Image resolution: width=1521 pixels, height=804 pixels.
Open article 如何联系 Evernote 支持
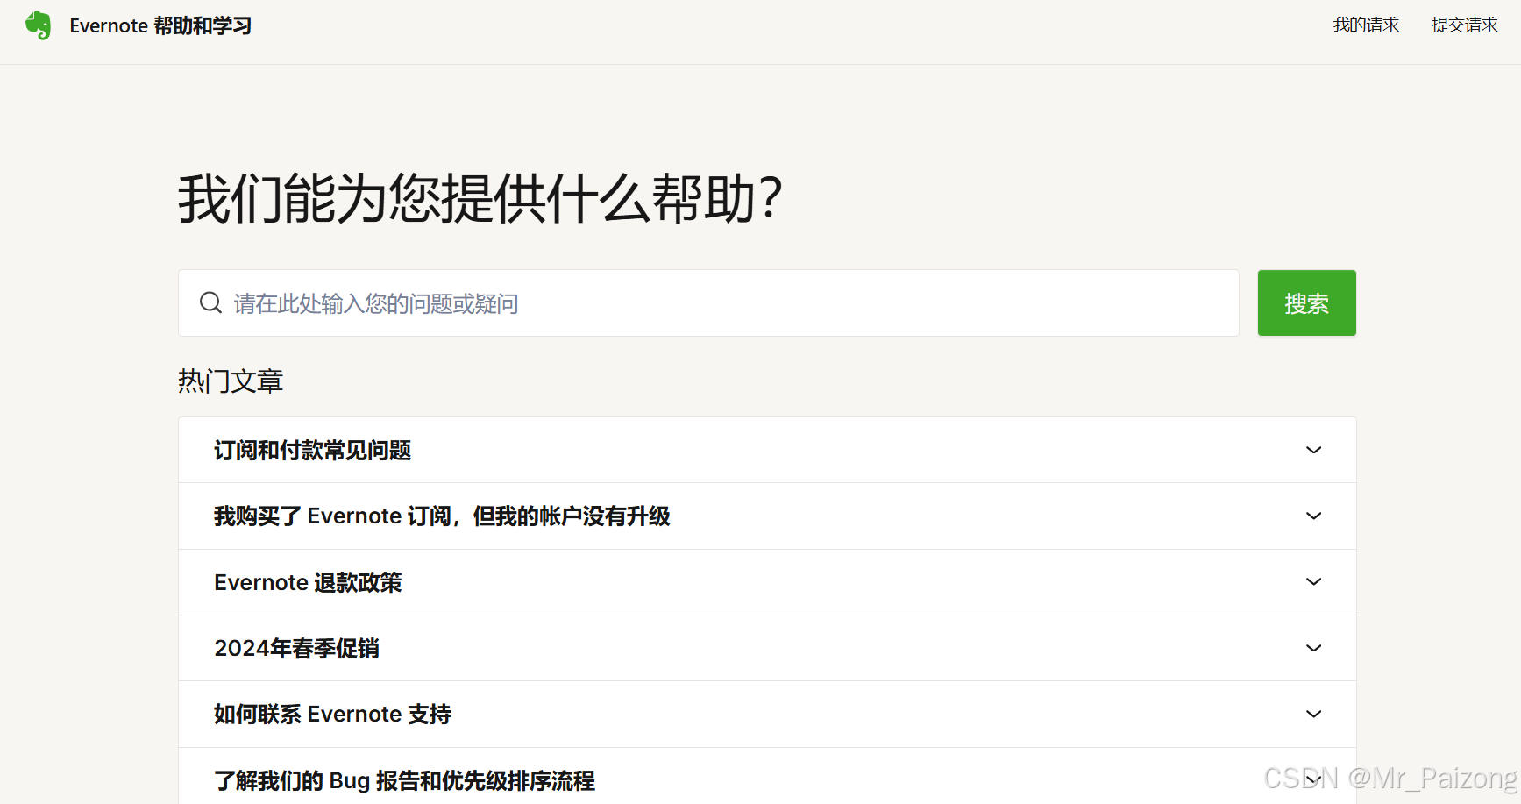332,715
